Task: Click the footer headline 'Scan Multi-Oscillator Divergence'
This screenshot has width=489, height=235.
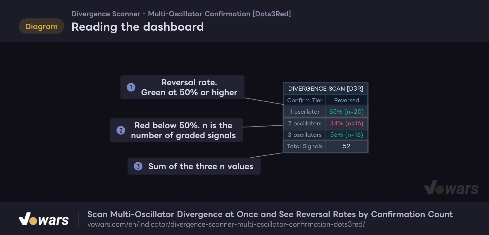Action: point(270,214)
